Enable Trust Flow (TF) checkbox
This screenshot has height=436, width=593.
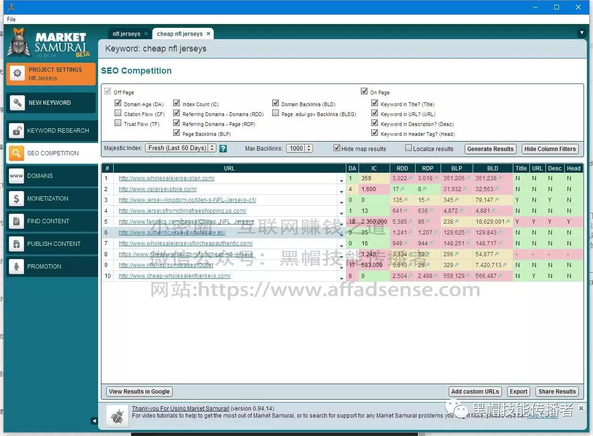point(118,123)
